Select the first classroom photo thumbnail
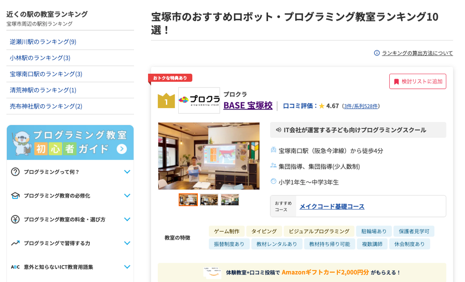 click(188, 200)
